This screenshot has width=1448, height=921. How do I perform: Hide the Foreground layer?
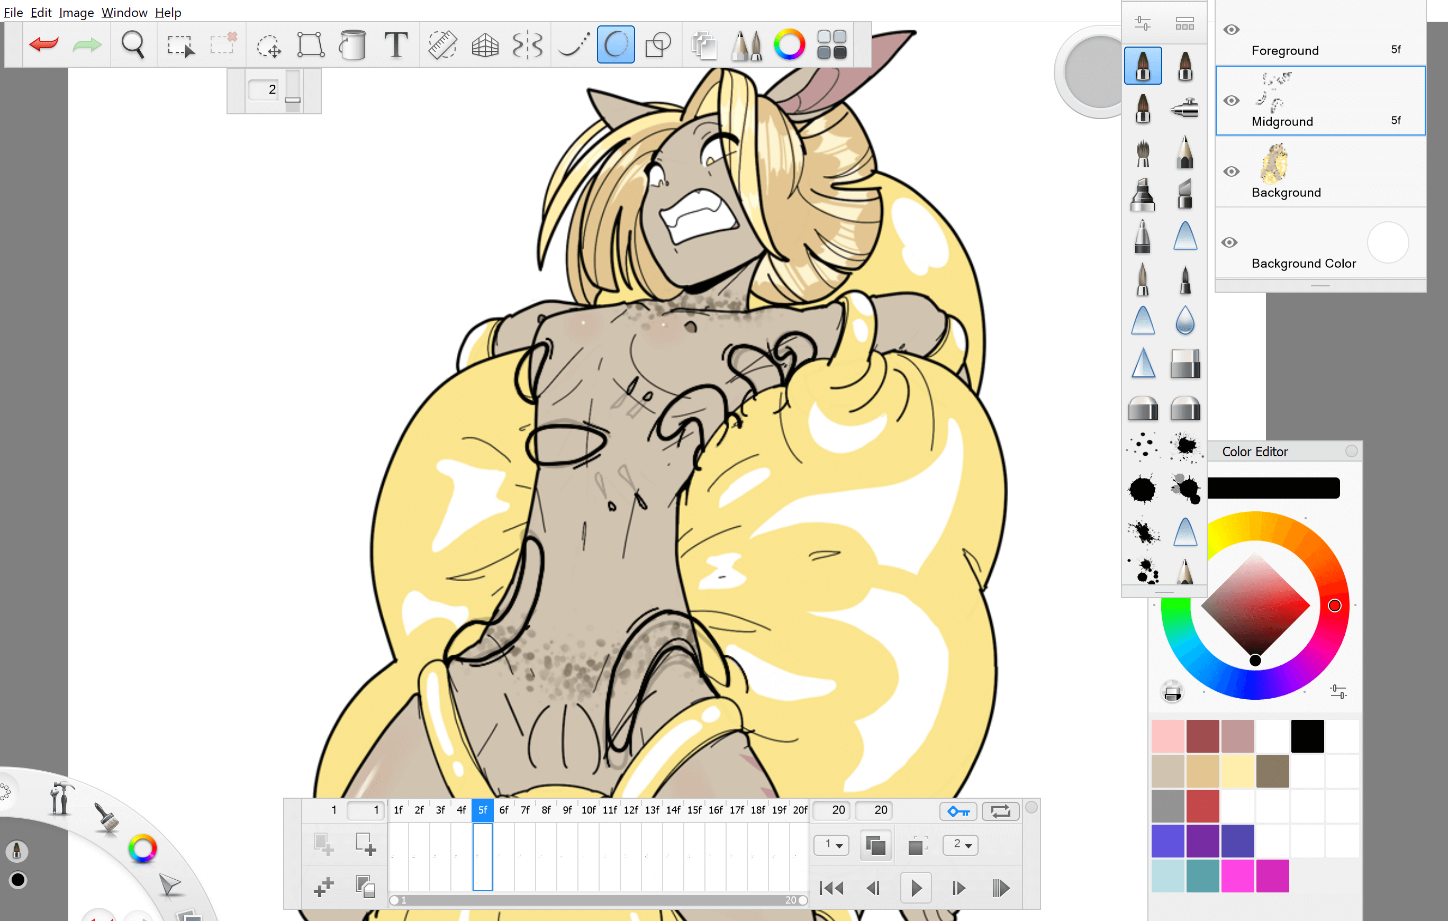[1231, 30]
